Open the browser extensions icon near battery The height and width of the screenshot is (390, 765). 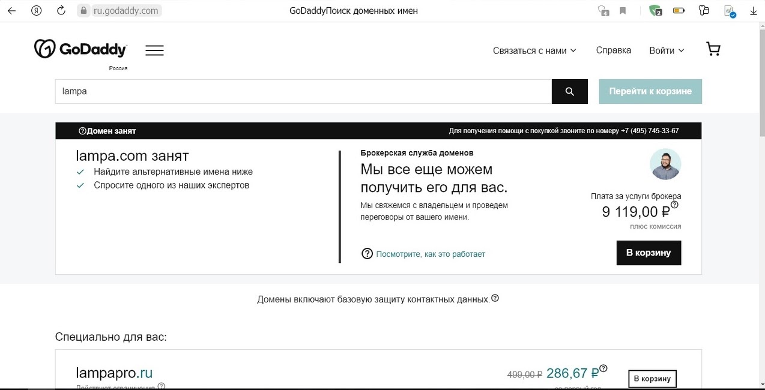click(x=704, y=11)
